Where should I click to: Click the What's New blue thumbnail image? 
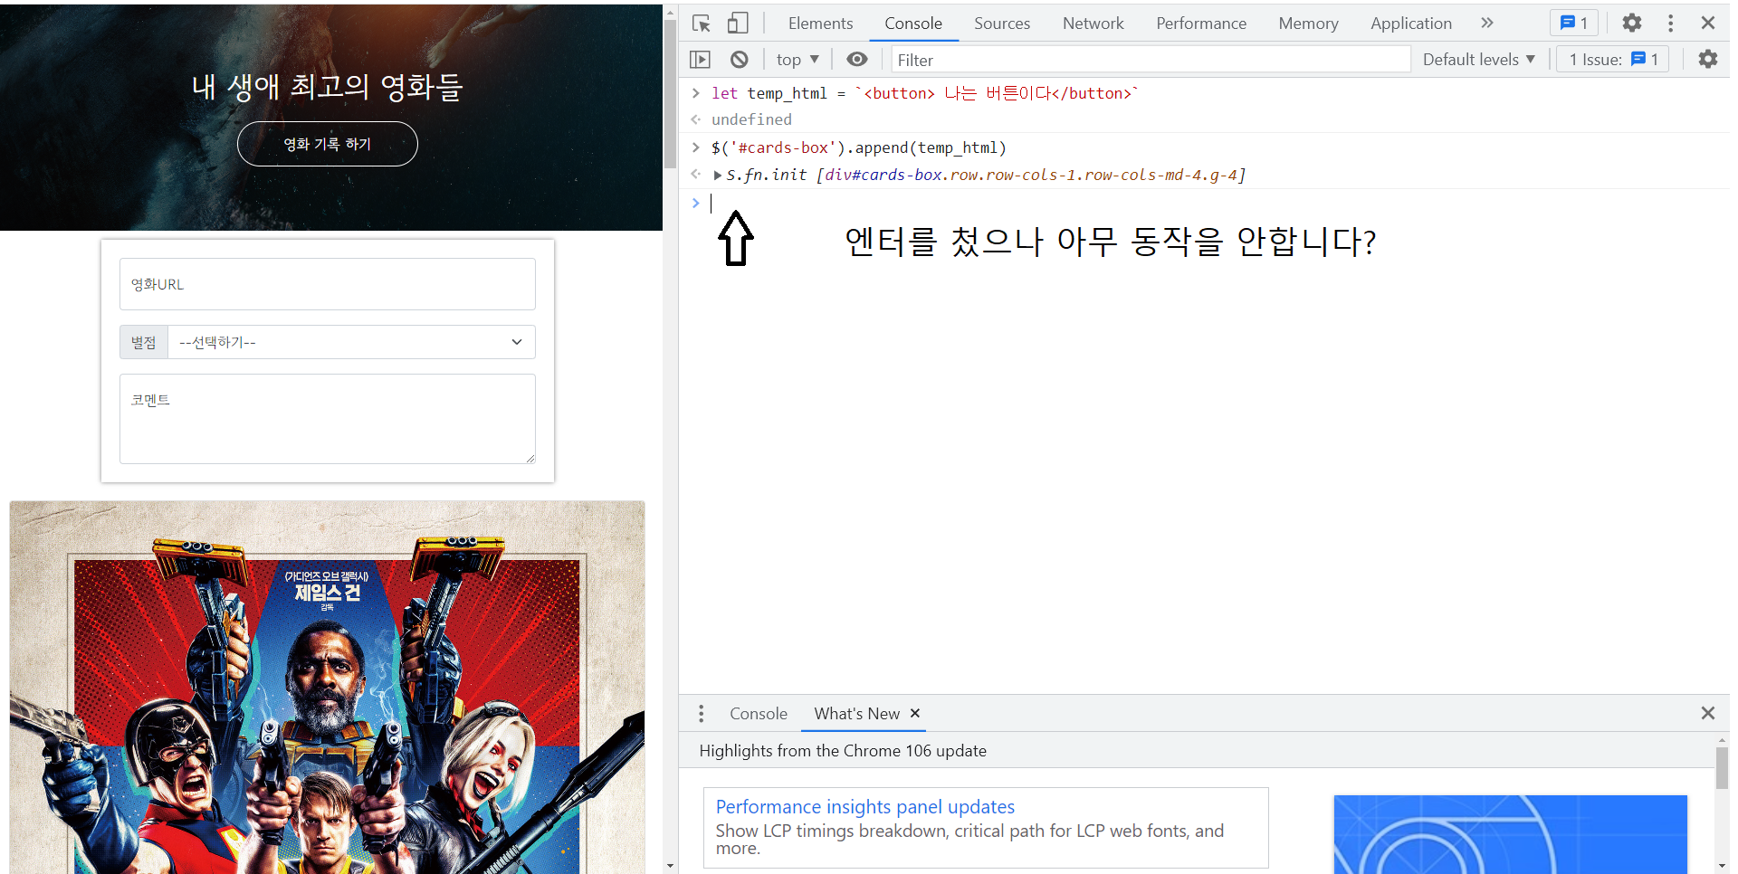[x=1510, y=834]
